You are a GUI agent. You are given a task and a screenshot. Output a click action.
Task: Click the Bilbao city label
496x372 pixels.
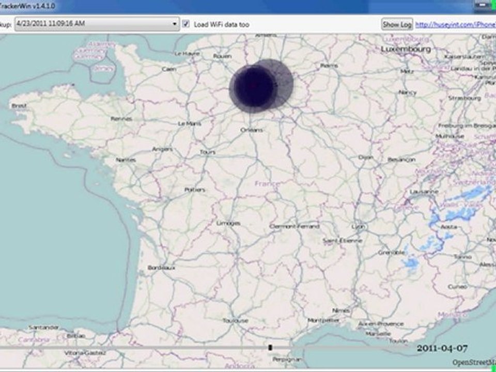tap(76, 335)
